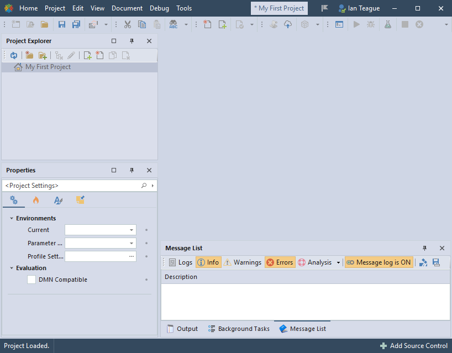Image resolution: width=452 pixels, height=353 pixels.
Task: Open toolbar overflow arrow at right end of main toolbar
Action: (446, 24)
